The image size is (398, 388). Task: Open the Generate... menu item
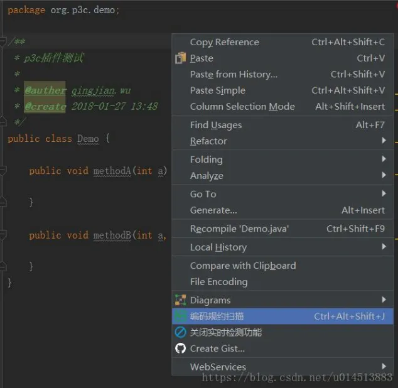click(x=213, y=210)
